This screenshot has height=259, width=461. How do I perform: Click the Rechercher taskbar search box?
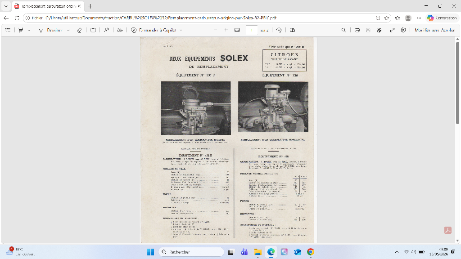click(191, 252)
